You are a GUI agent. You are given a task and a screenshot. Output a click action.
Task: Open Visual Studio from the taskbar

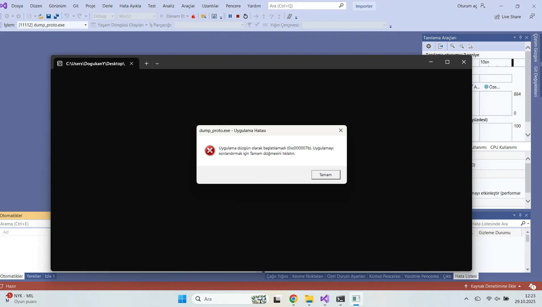tap(325, 299)
